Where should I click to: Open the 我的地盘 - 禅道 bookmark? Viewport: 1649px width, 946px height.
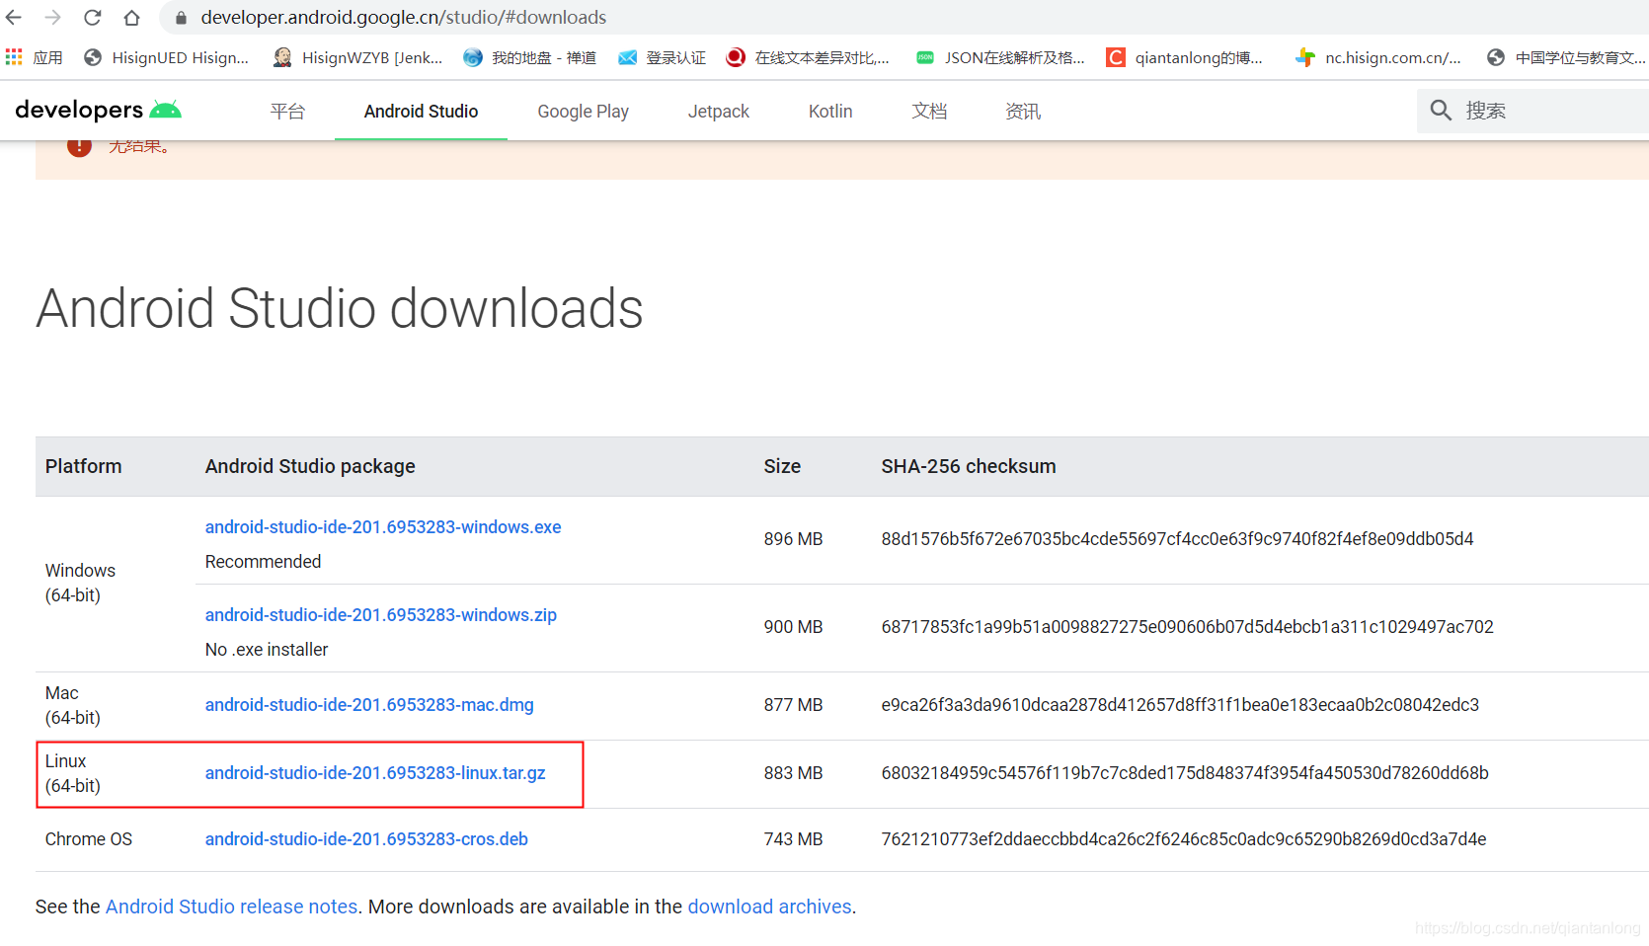point(530,57)
